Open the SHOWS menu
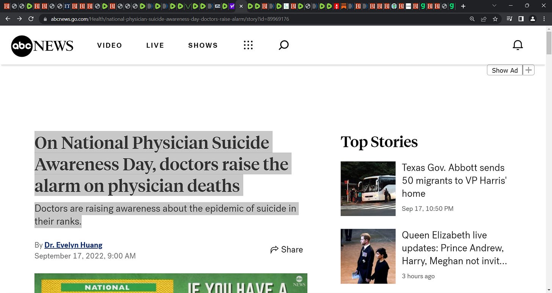 [203, 45]
